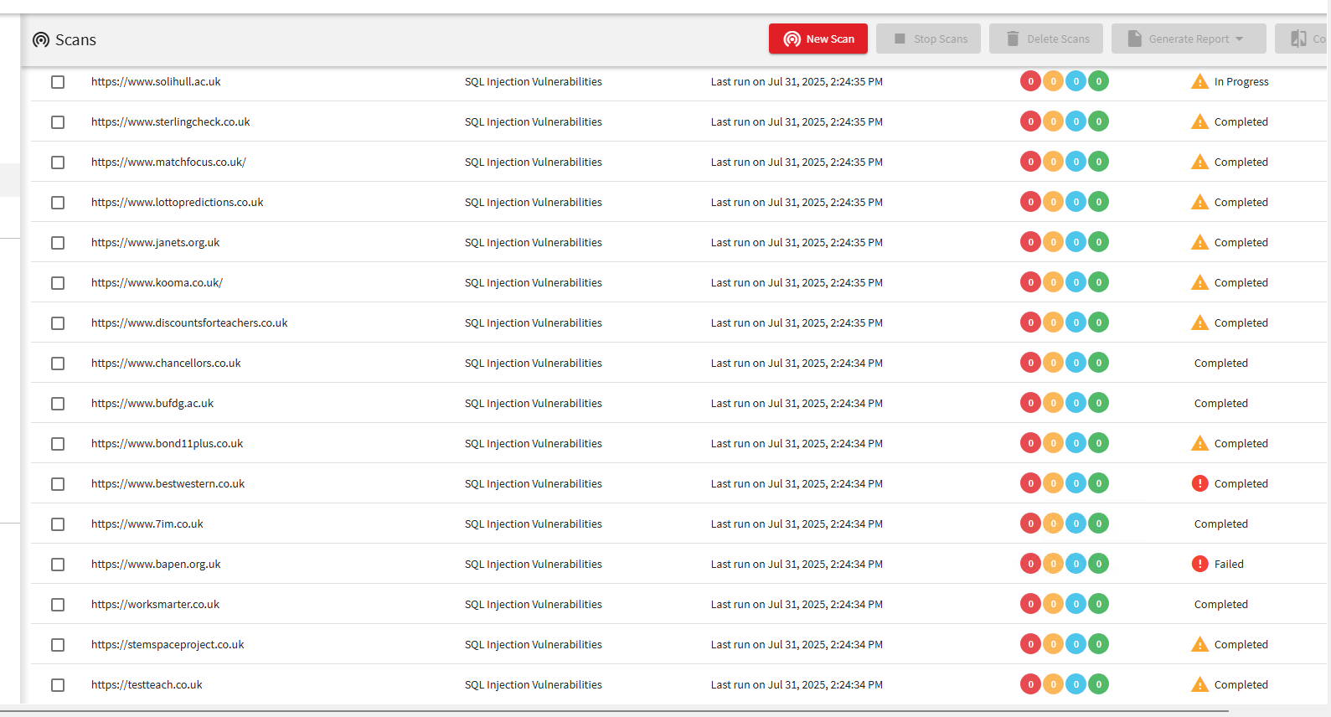The width and height of the screenshot is (1331, 717).
Task: Select checkbox for bufdg.ac.uk scan
Action: pyautogui.click(x=58, y=404)
